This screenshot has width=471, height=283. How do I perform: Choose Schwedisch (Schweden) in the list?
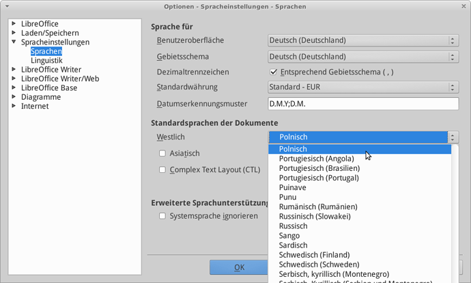tap(360, 265)
